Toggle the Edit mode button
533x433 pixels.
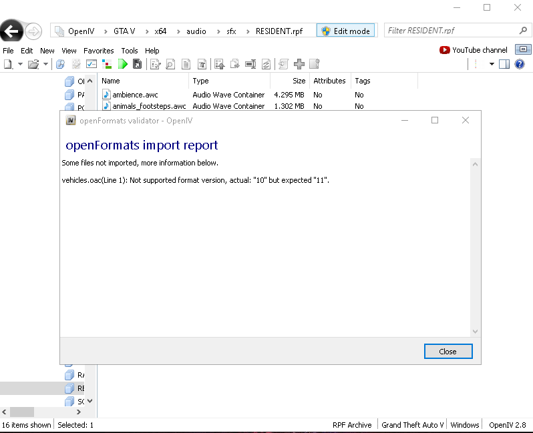[345, 31]
